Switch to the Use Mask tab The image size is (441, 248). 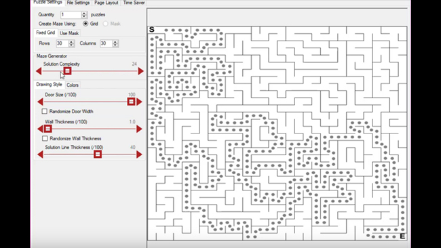click(x=69, y=33)
